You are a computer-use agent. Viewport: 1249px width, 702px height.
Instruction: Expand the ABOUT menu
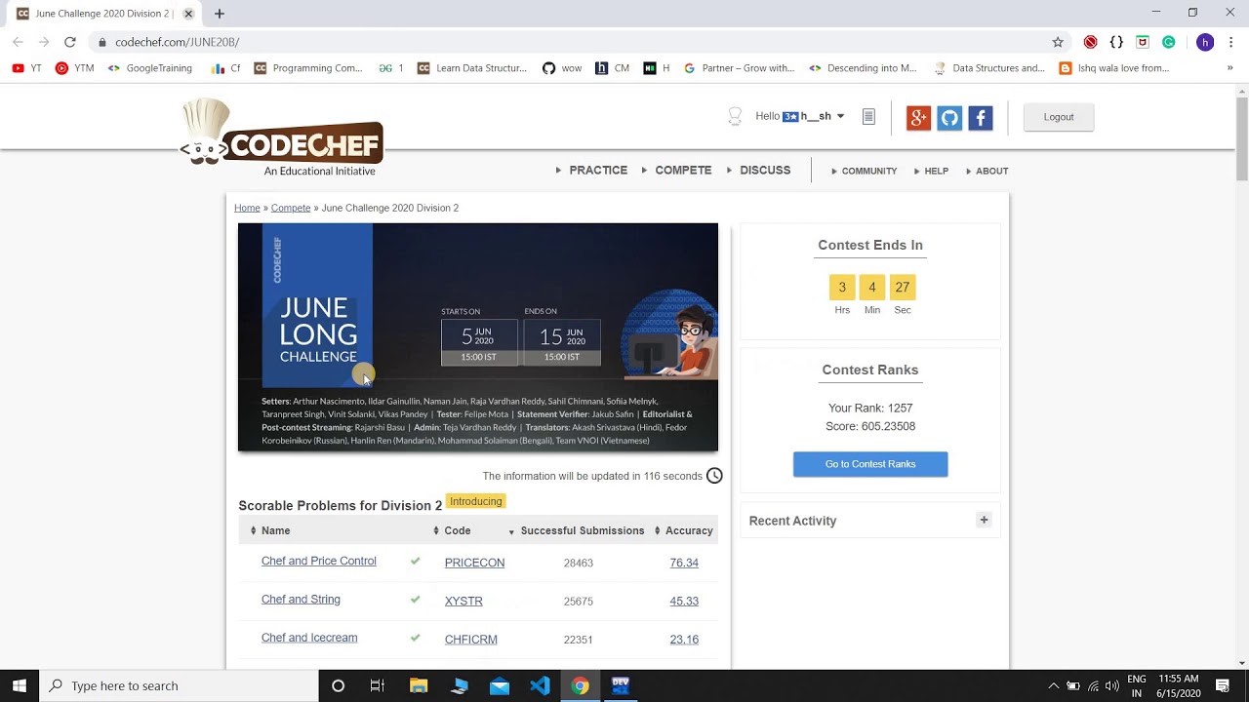click(x=987, y=171)
